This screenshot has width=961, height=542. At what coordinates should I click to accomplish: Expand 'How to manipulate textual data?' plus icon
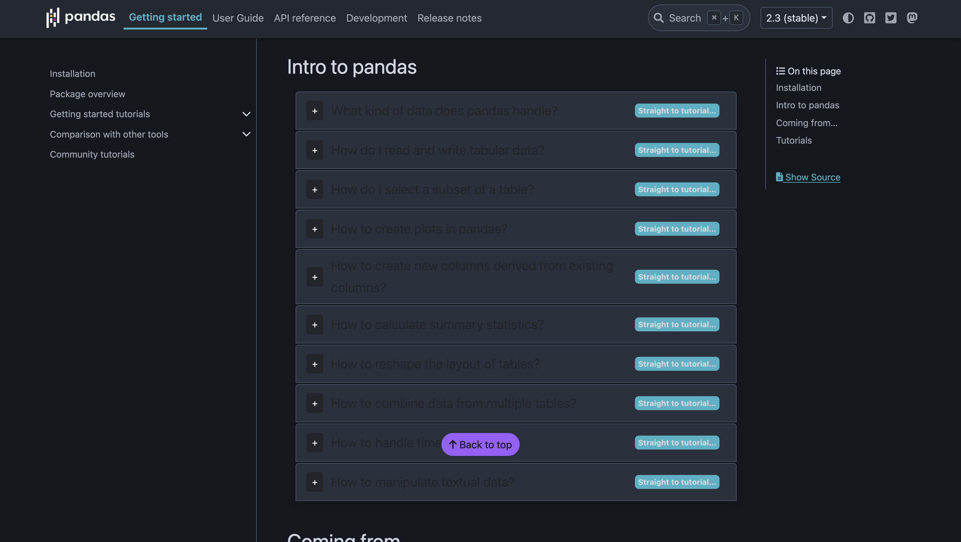tap(315, 482)
